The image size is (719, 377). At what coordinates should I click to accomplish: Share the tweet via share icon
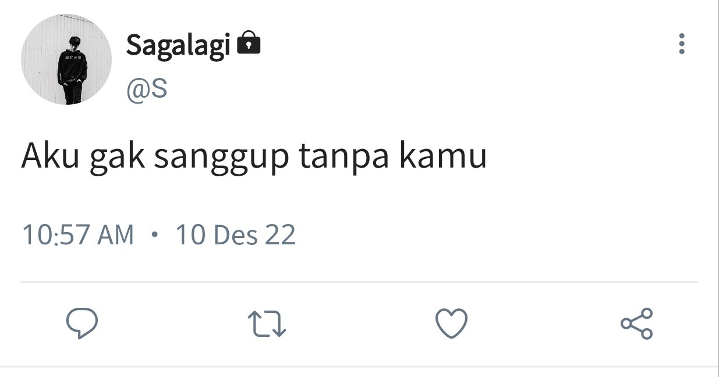[x=637, y=323]
